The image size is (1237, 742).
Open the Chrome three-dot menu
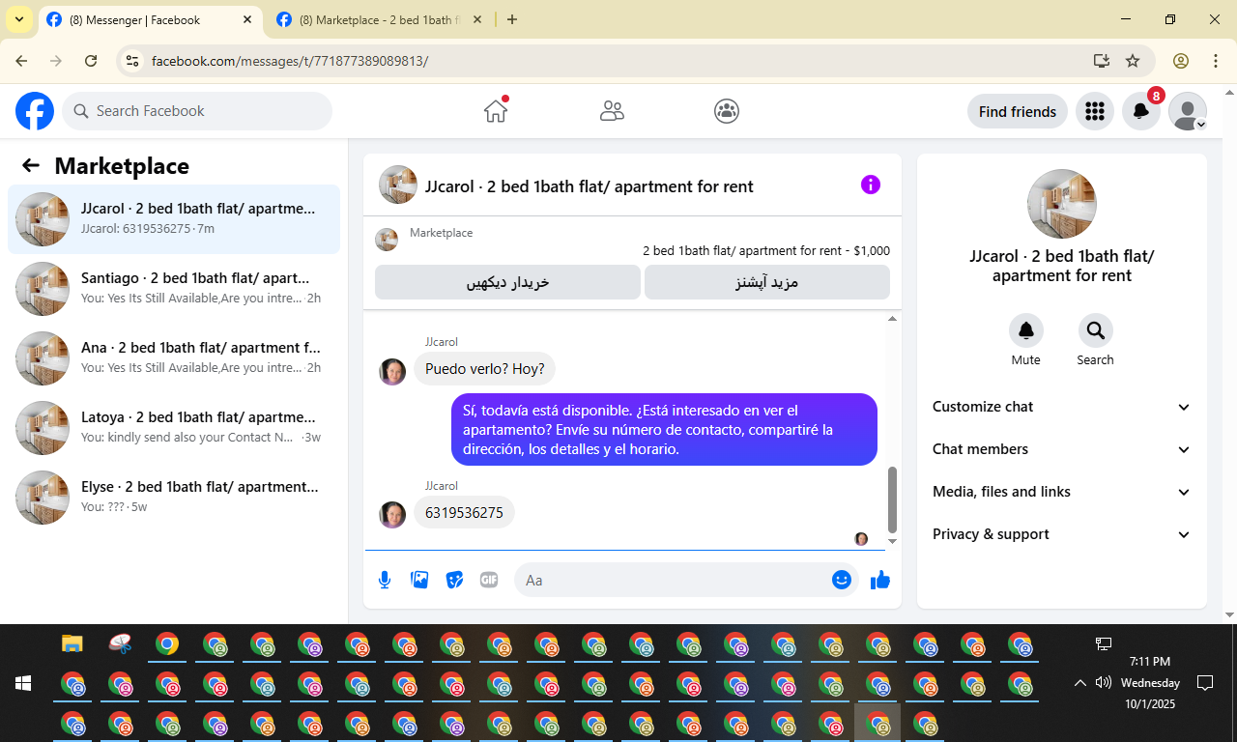1216,61
